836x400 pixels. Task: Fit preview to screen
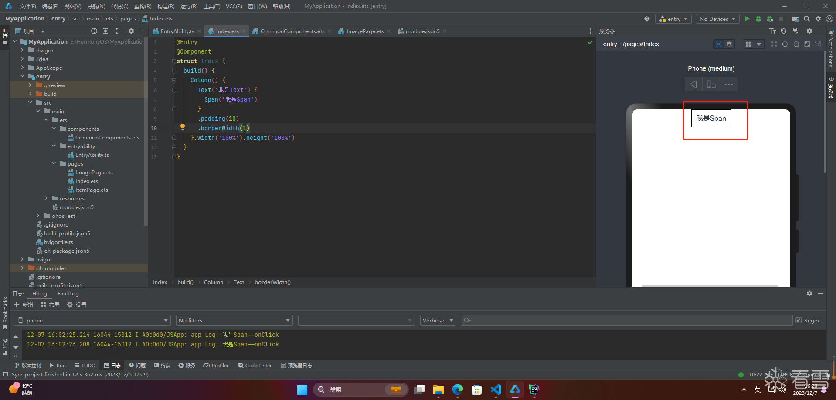tap(807, 44)
